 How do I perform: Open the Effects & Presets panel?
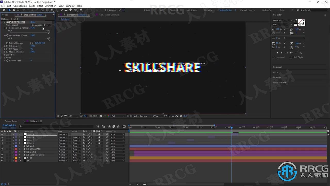click(x=280, y=83)
